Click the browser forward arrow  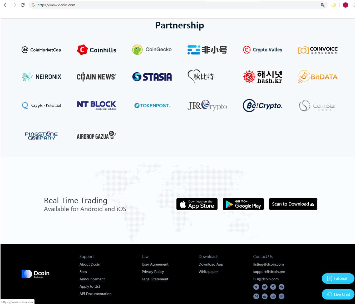pyautogui.click(x=14, y=5)
